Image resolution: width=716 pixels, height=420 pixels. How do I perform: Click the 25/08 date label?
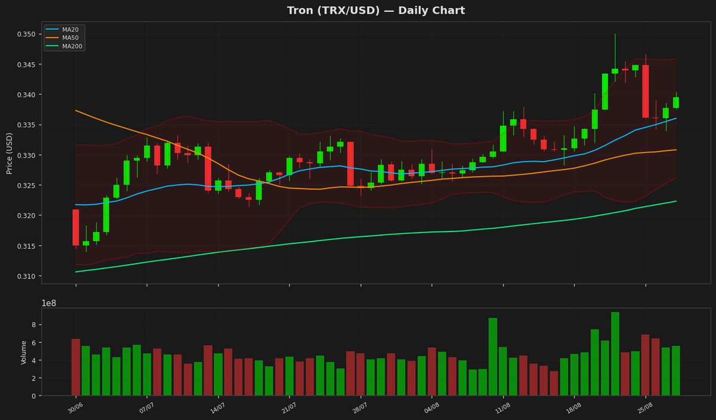point(645,407)
